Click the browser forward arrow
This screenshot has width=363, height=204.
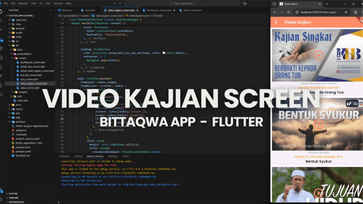pyautogui.click(x=281, y=12)
